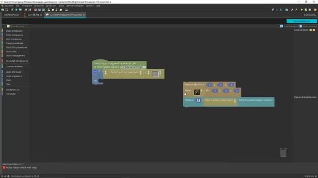
Task: Open World data category
Action: pyautogui.click(x=11, y=51)
